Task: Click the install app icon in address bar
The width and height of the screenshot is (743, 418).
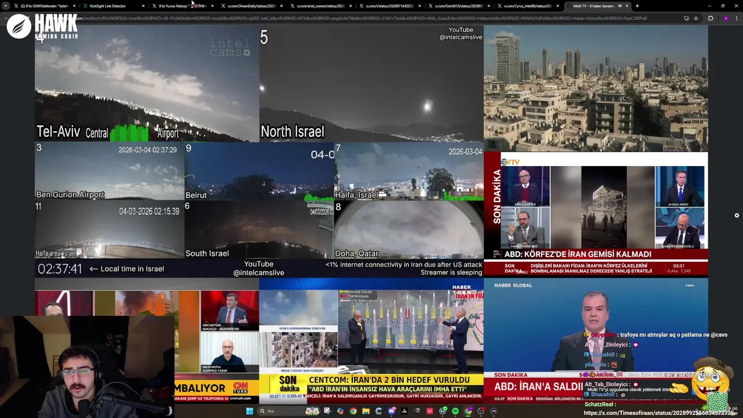Action: point(686,18)
